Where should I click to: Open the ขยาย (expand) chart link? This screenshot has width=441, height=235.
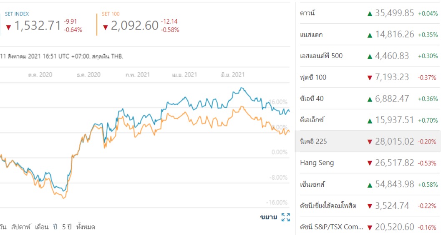click(x=268, y=217)
